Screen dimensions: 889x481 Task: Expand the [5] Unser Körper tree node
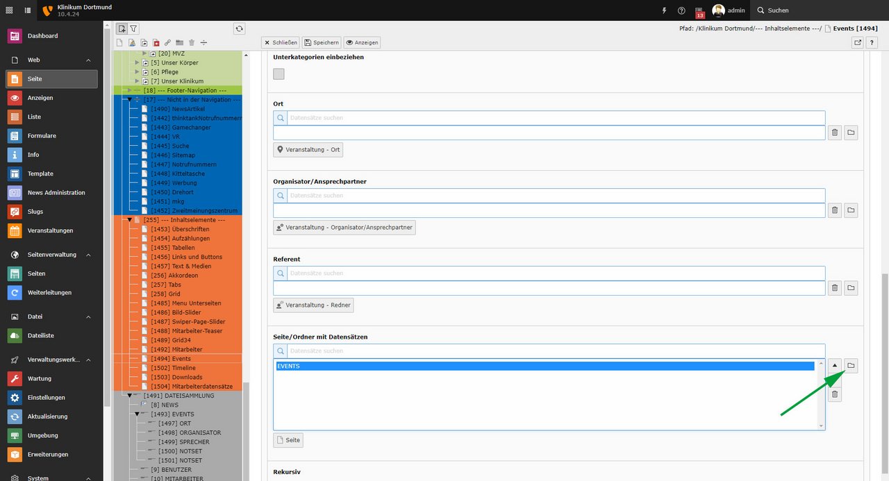tap(137, 62)
